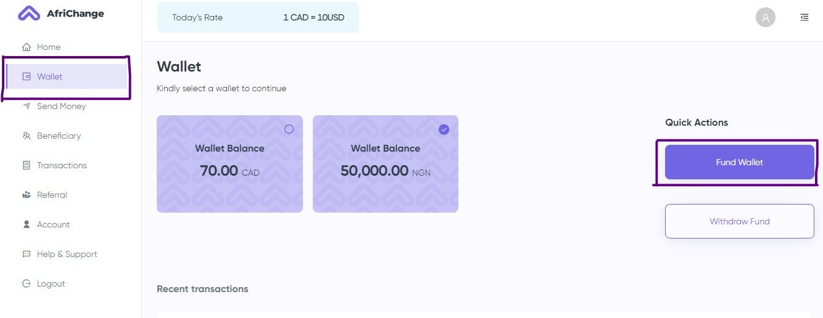Open the user avatar profile icon
The height and width of the screenshot is (318, 823).
(766, 17)
